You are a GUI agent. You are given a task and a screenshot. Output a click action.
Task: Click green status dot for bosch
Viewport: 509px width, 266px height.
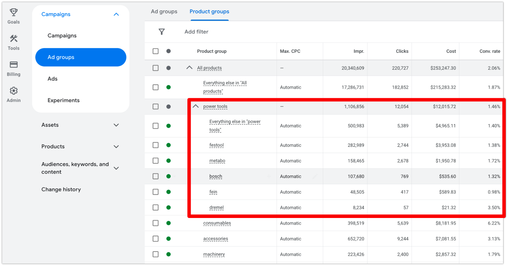pyautogui.click(x=168, y=176)
